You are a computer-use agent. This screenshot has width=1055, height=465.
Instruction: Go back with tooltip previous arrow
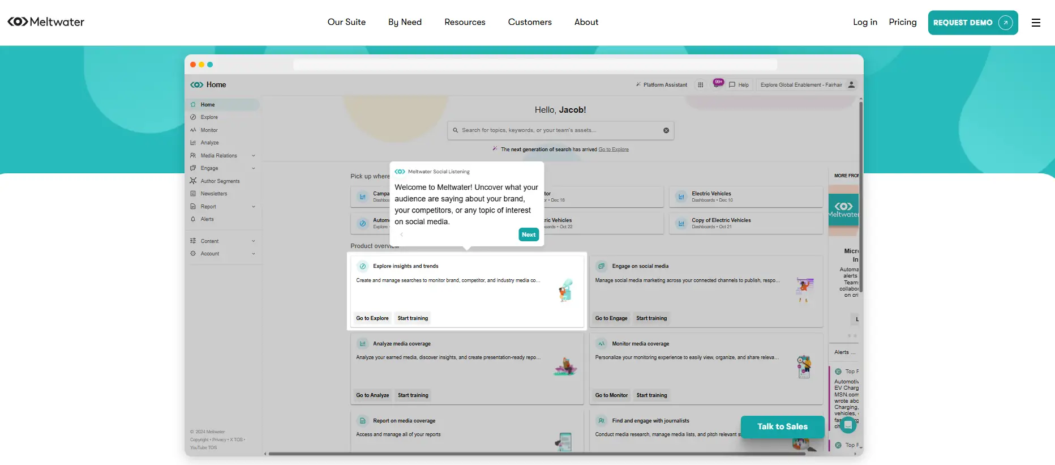pos(401,234)
